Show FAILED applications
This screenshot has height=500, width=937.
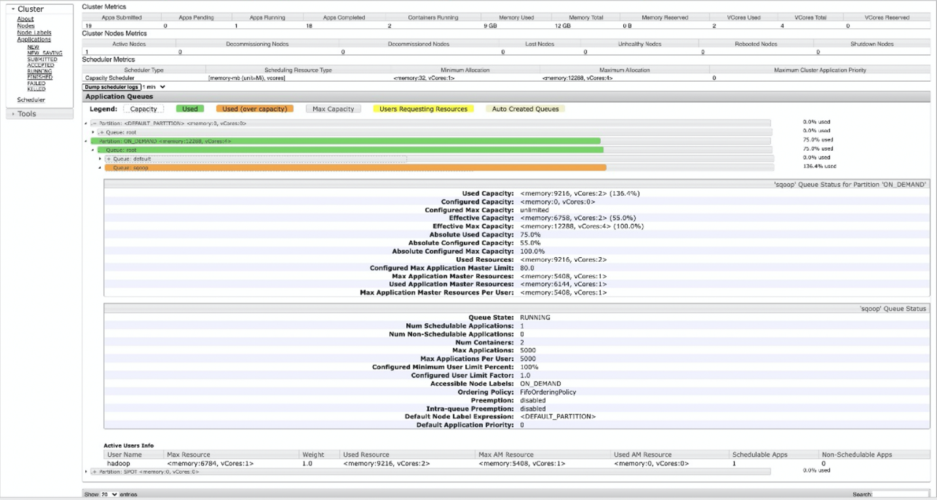pyautogui.click(x=36, y=83)
